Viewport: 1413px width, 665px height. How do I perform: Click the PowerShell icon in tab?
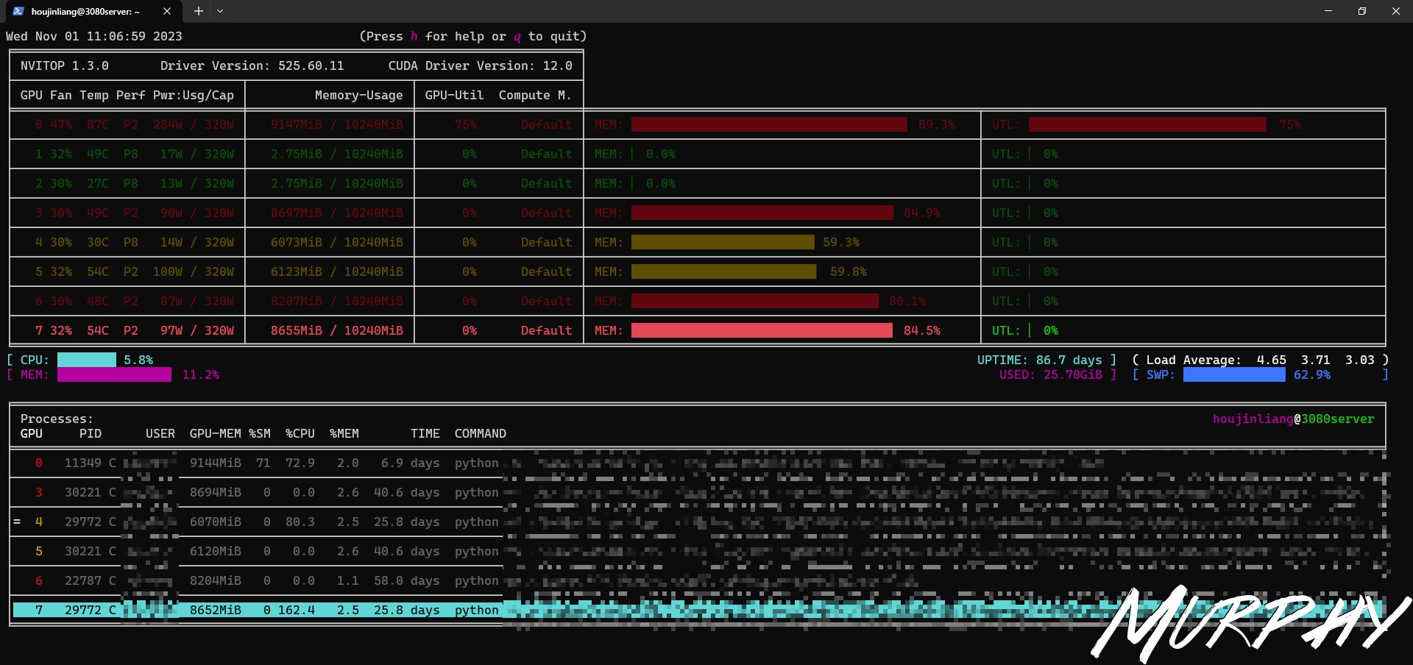coord(18,11)
